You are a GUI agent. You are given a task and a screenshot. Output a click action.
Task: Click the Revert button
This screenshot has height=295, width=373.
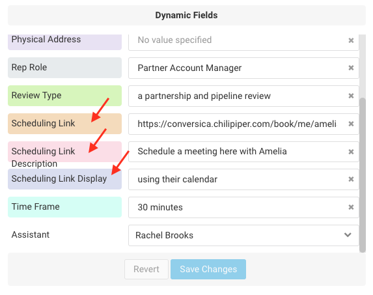[146, 269]
